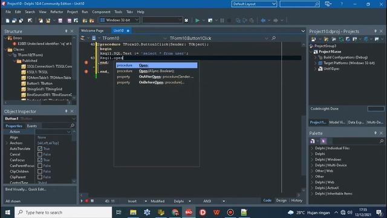Expand Target Platforms (Windows 32-bit) node
Screen dimensions: 387x218
point(315,63)
